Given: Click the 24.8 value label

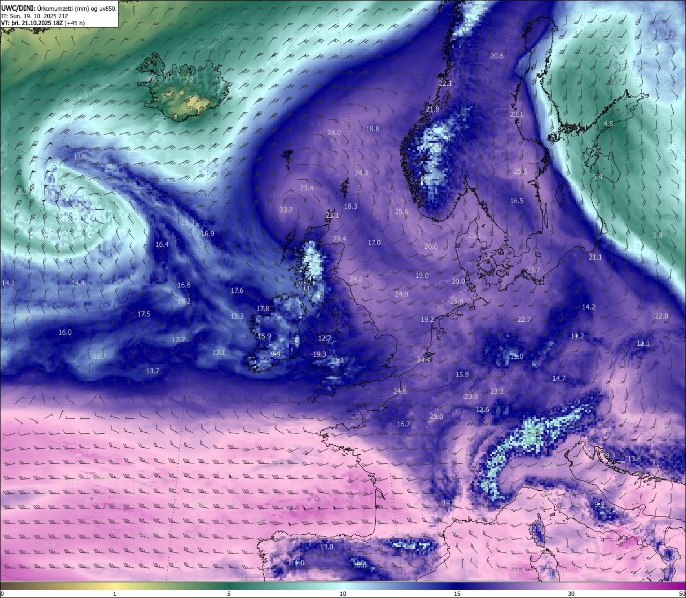Looking at the screenshot, I should coord(356,279).
